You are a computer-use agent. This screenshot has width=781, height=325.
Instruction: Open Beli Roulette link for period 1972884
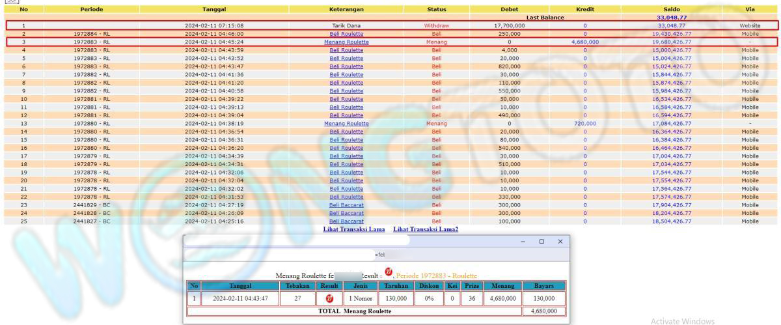pyautogui.click(x=346, y=33)
